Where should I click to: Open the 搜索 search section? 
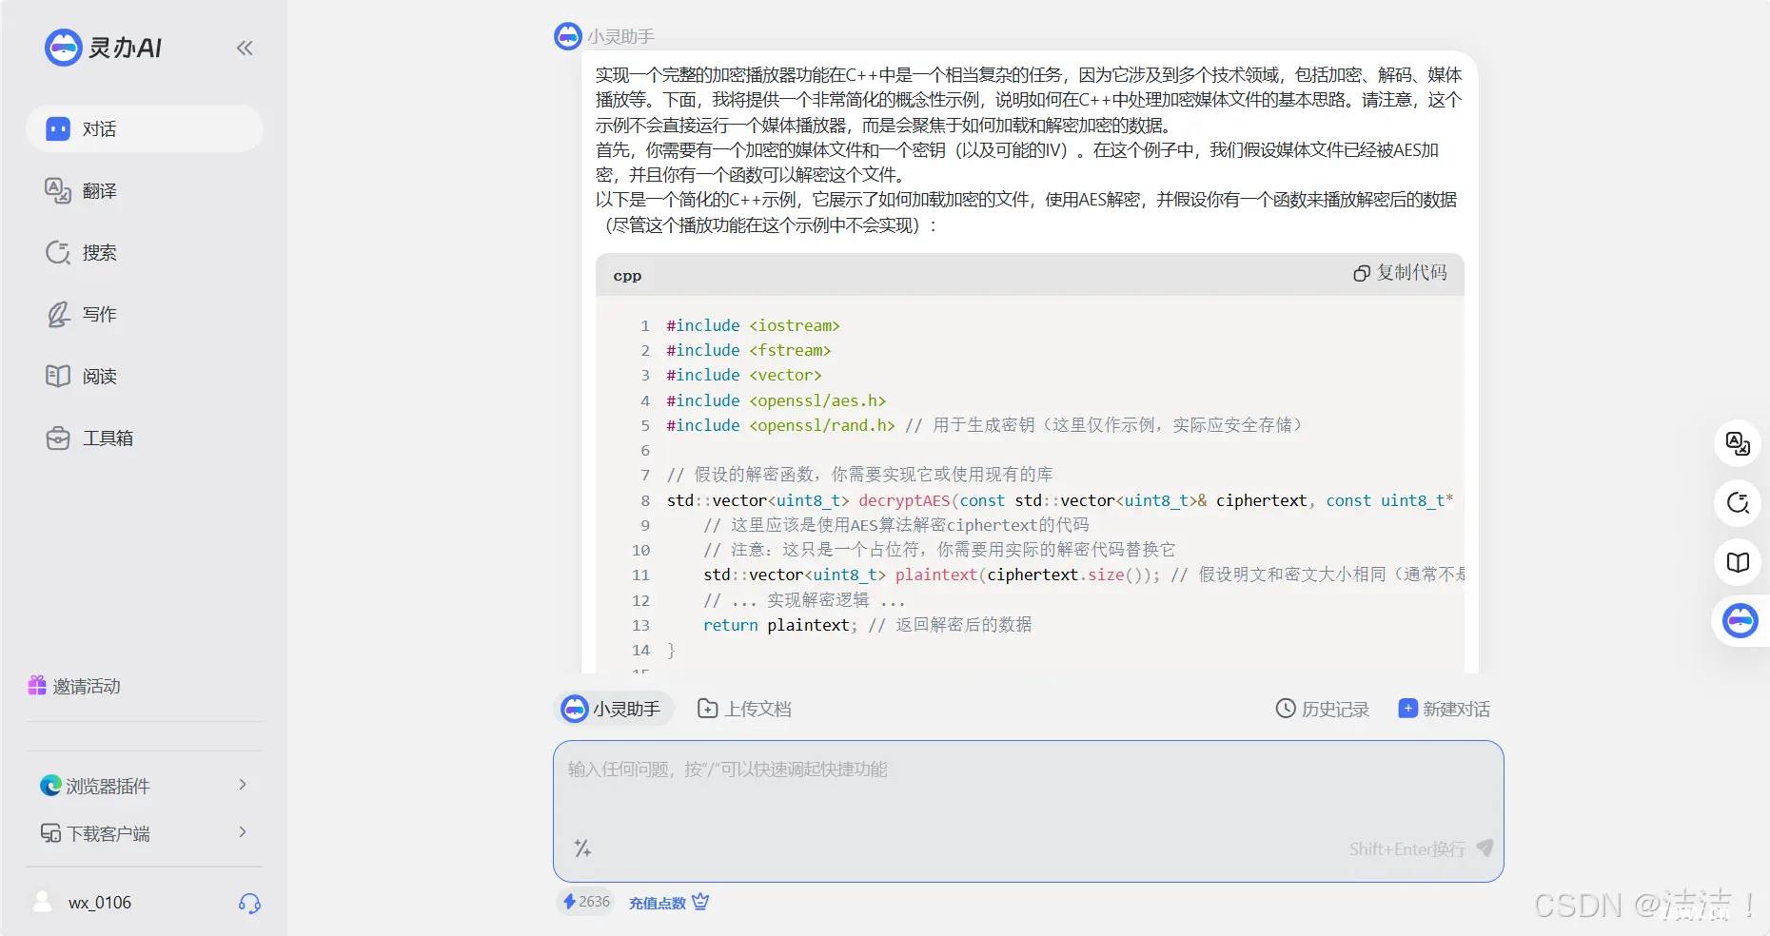pos(145,252)
